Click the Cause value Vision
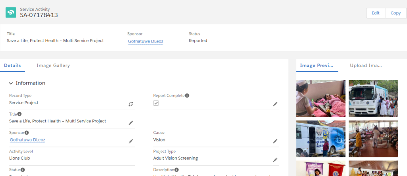The height and width of the screenshot is (176, 407). coord(159,140)
